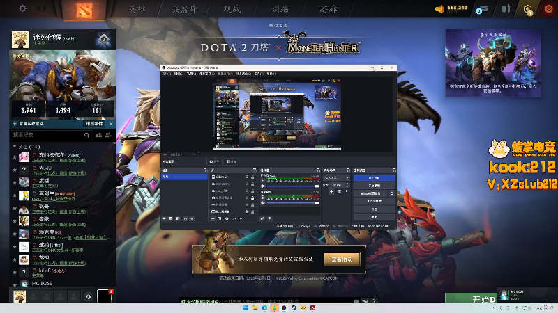Open Edge browser from the taskbar
558x313 pixels.
(x=265, y=307)
